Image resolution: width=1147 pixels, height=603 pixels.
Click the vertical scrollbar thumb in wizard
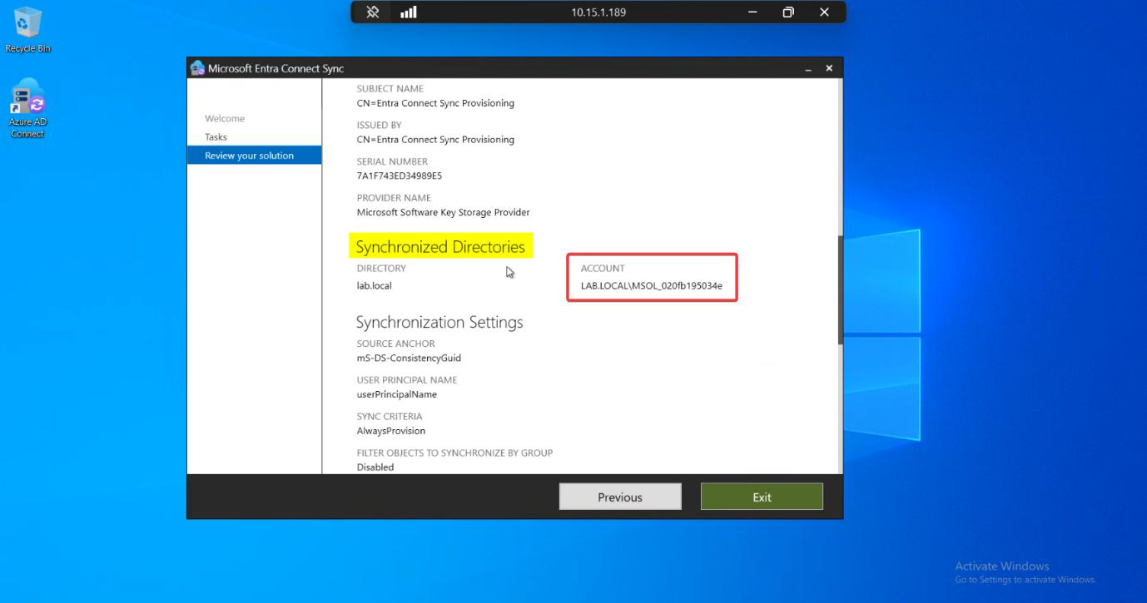point(840,290)
